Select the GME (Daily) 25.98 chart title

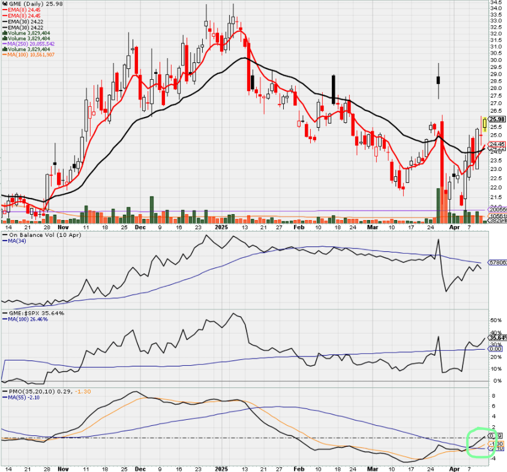pyautogui.click(x=35, y=4)
